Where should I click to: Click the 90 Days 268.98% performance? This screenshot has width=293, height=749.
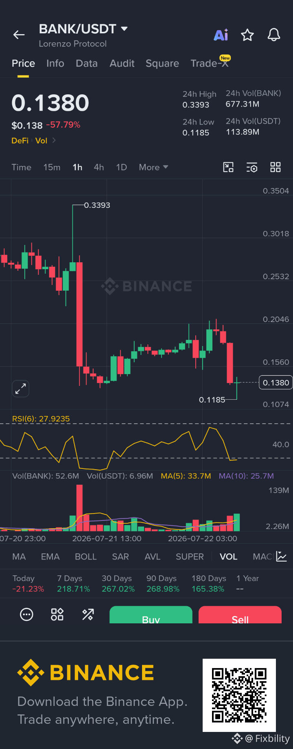163,584
